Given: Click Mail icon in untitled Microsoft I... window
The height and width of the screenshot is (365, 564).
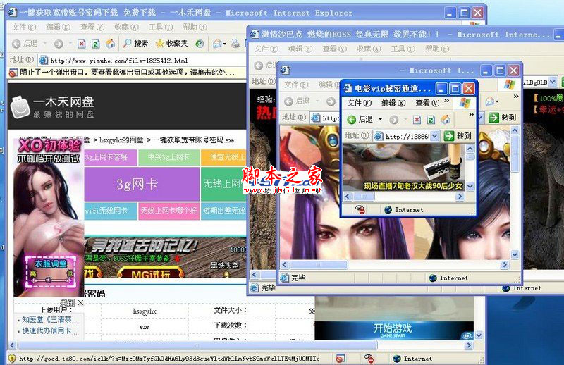Looking at the screenshot, I should coord(489,101).
